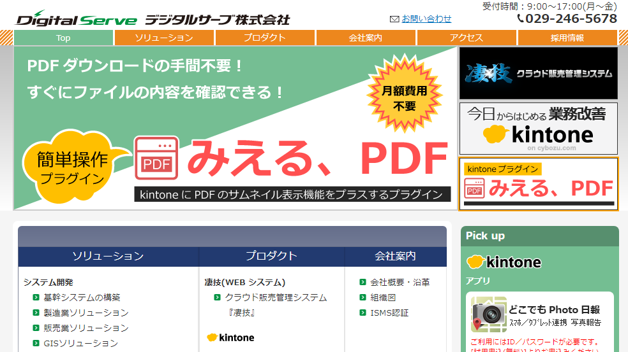Open the 基幹システムの構築 link
628x352 pixels.
(x=82, y=297)
